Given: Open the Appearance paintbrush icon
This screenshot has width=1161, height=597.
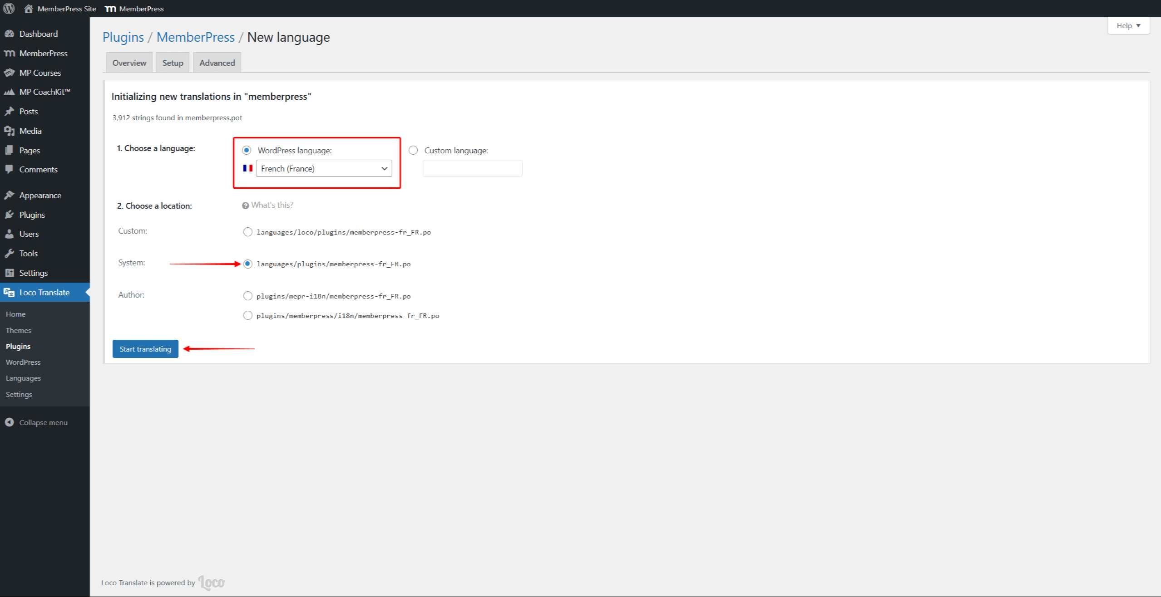Looking at the screenshot, I should click(x=9, y=195).
